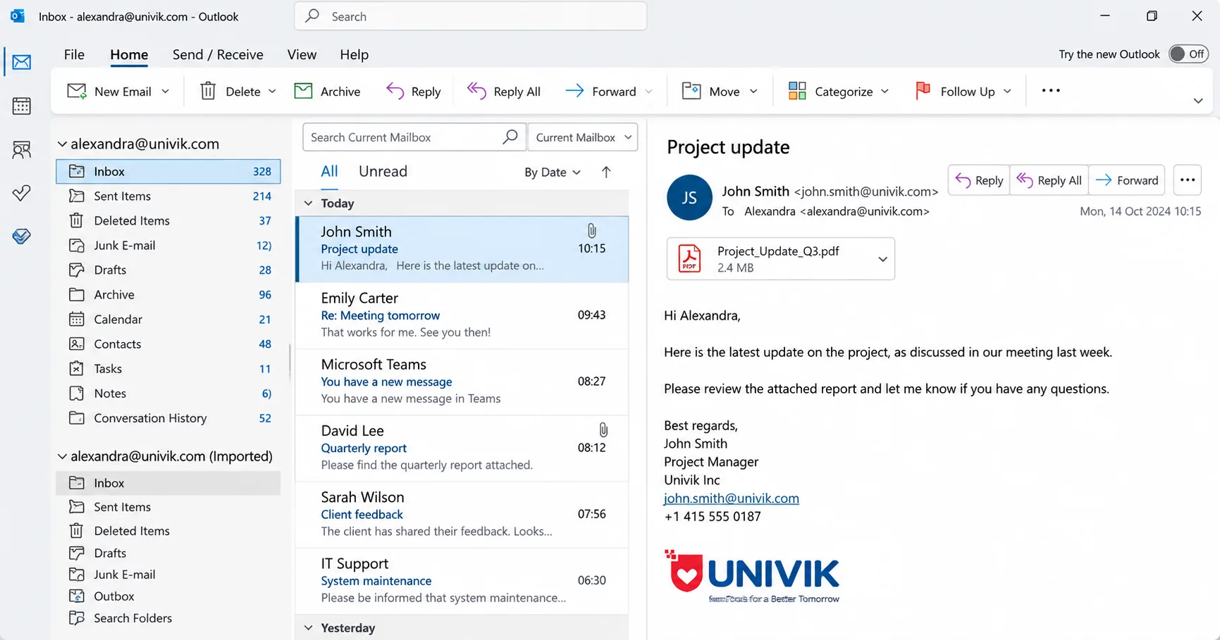
Task: Click the Categorize colored squares icon
Action: (797, 91)
